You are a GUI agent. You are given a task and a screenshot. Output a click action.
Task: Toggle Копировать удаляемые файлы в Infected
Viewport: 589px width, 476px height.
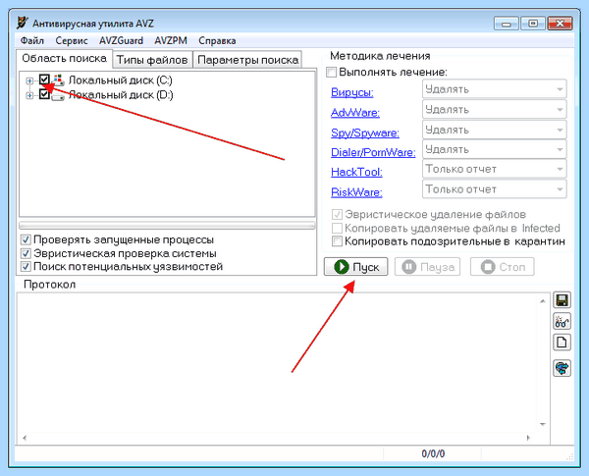[x=337, y=228]
